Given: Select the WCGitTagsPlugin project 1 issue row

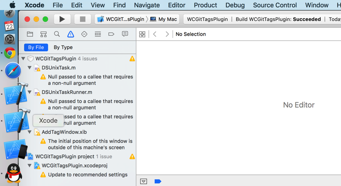Looking at the screenshot, I should click(77, 157).
